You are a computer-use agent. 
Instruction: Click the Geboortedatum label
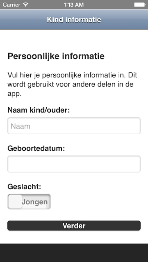pos(36,148)
